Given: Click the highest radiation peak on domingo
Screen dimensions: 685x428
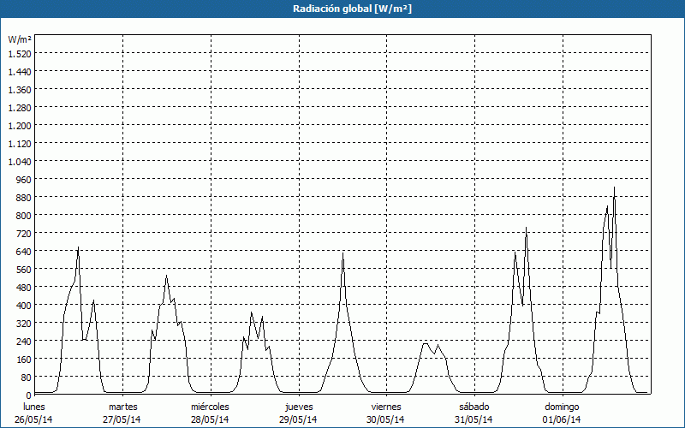Looking at the screenshot, I should [x=614, y=188].
